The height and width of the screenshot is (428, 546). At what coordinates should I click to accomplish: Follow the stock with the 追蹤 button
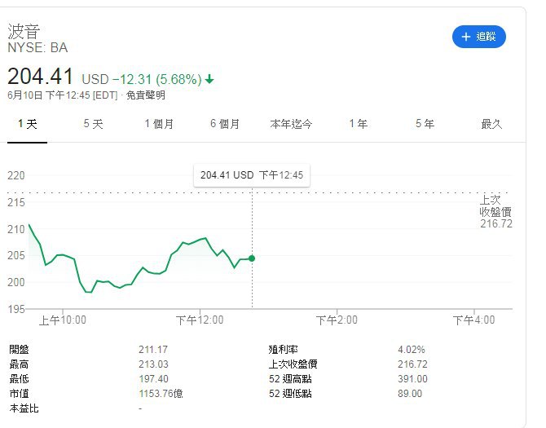[x=479, y=37]
